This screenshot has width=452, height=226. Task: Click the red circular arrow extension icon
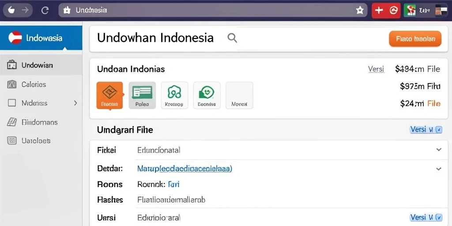coord(393,11)
